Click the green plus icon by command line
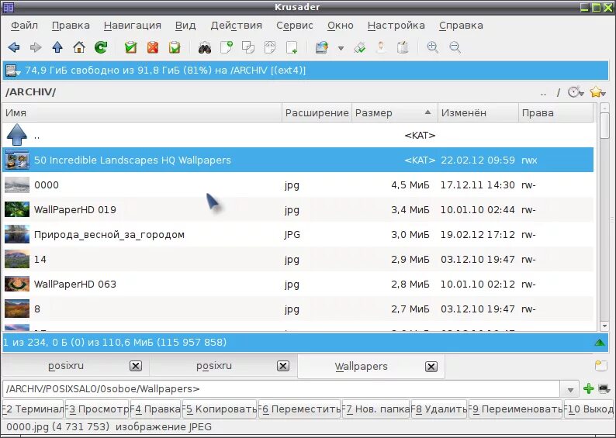This screenshot has height=438, width=616. coord(589,388)
